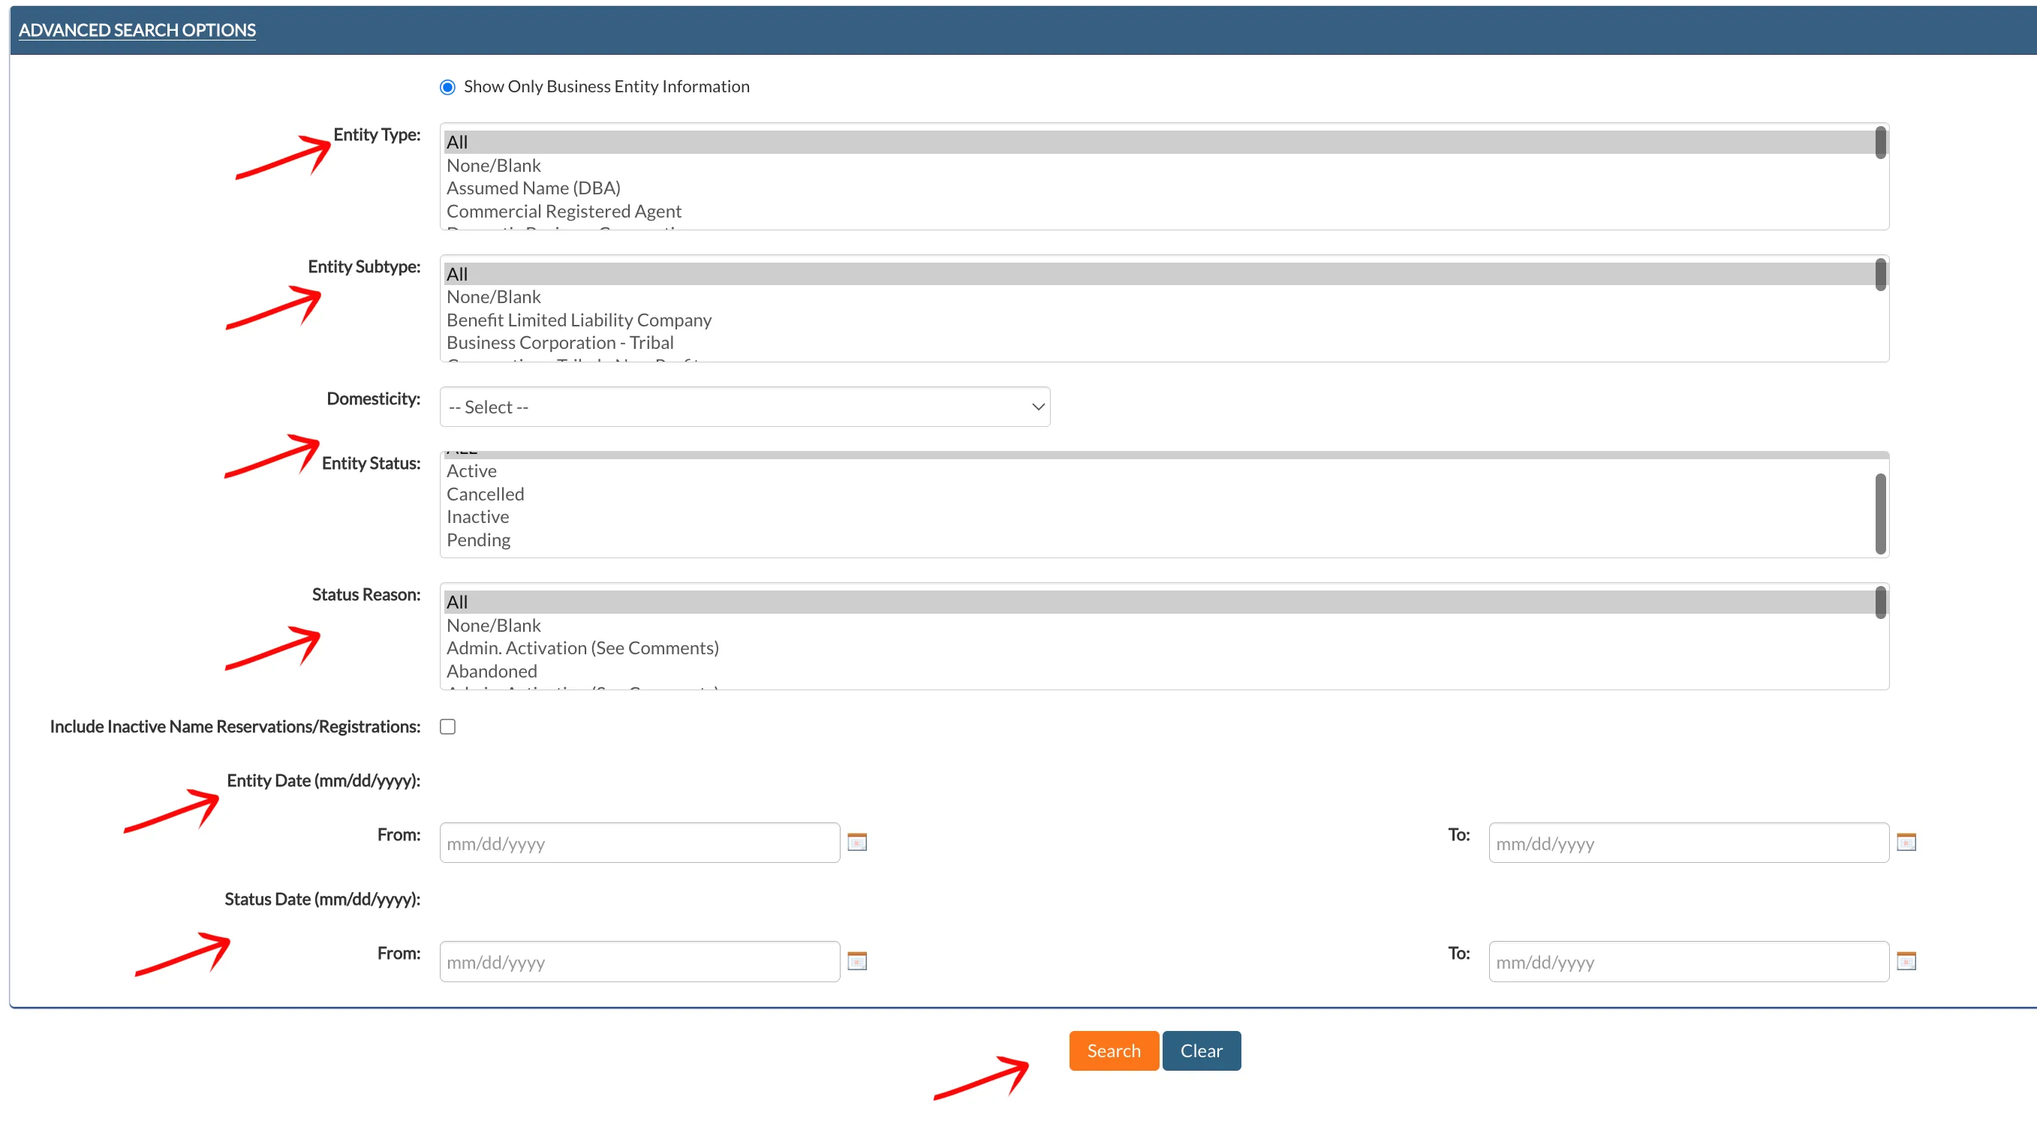This screenshot has height=1121, width=2037.
Task: Click the Entity Type list scrollbar
Action: tap(1880, 143)
